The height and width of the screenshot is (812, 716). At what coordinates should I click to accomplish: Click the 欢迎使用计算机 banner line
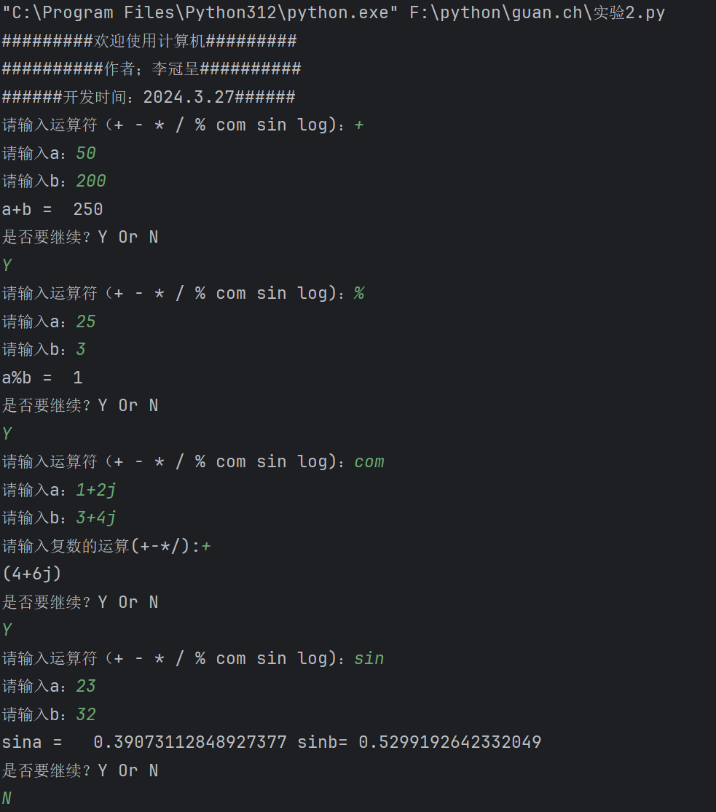coord(149,41)
